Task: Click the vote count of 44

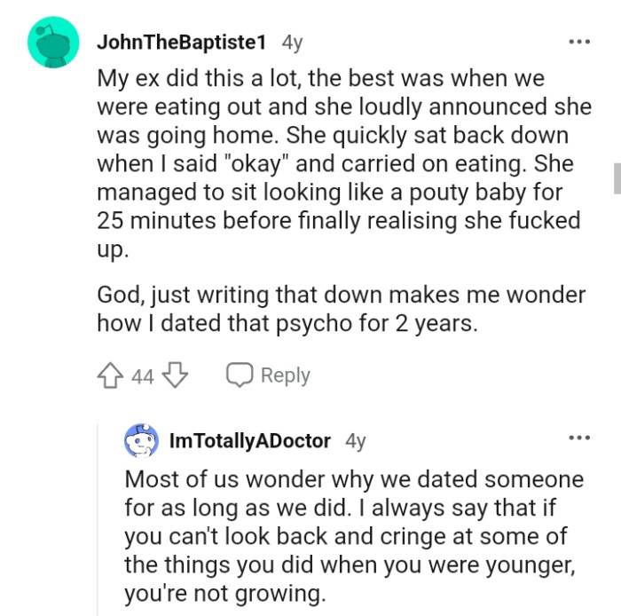Action: (x=143, y=376)
